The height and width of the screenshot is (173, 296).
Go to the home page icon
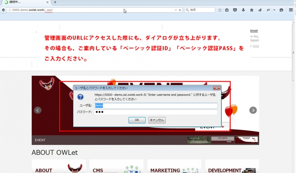click(x=252, y=10)
